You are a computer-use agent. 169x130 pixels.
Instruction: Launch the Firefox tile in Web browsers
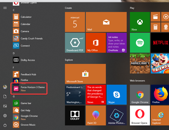point(160,95)
